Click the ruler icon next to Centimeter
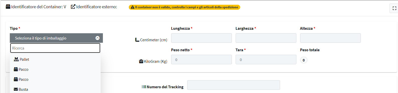The image size is (398, 93). click(137, 40)
